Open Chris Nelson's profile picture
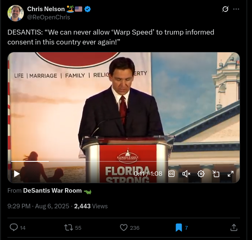 (x=15, y=13)
